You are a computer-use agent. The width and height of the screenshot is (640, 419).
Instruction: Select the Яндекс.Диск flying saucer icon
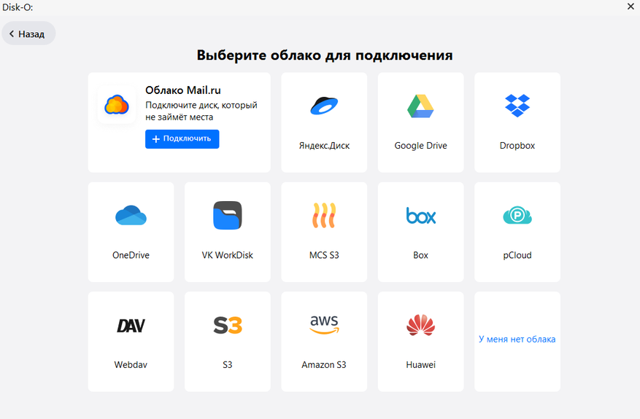[x=324, y=106]
